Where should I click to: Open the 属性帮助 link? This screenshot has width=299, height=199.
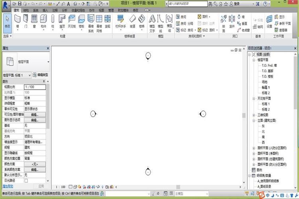coord(8,186)
